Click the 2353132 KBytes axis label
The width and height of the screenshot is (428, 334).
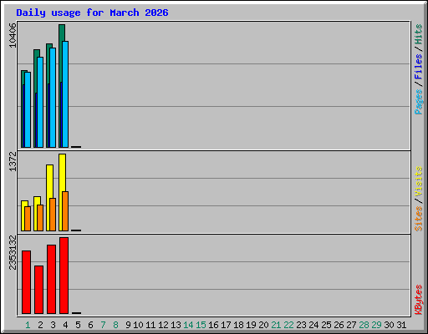click(13, 253)
